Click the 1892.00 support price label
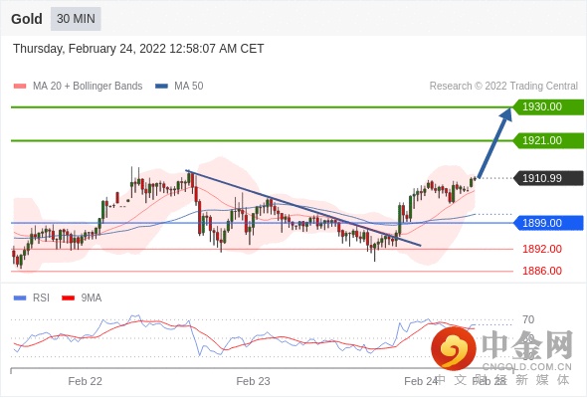The width and height of the screenshot is (587, 398). click(x=542, y=249)
